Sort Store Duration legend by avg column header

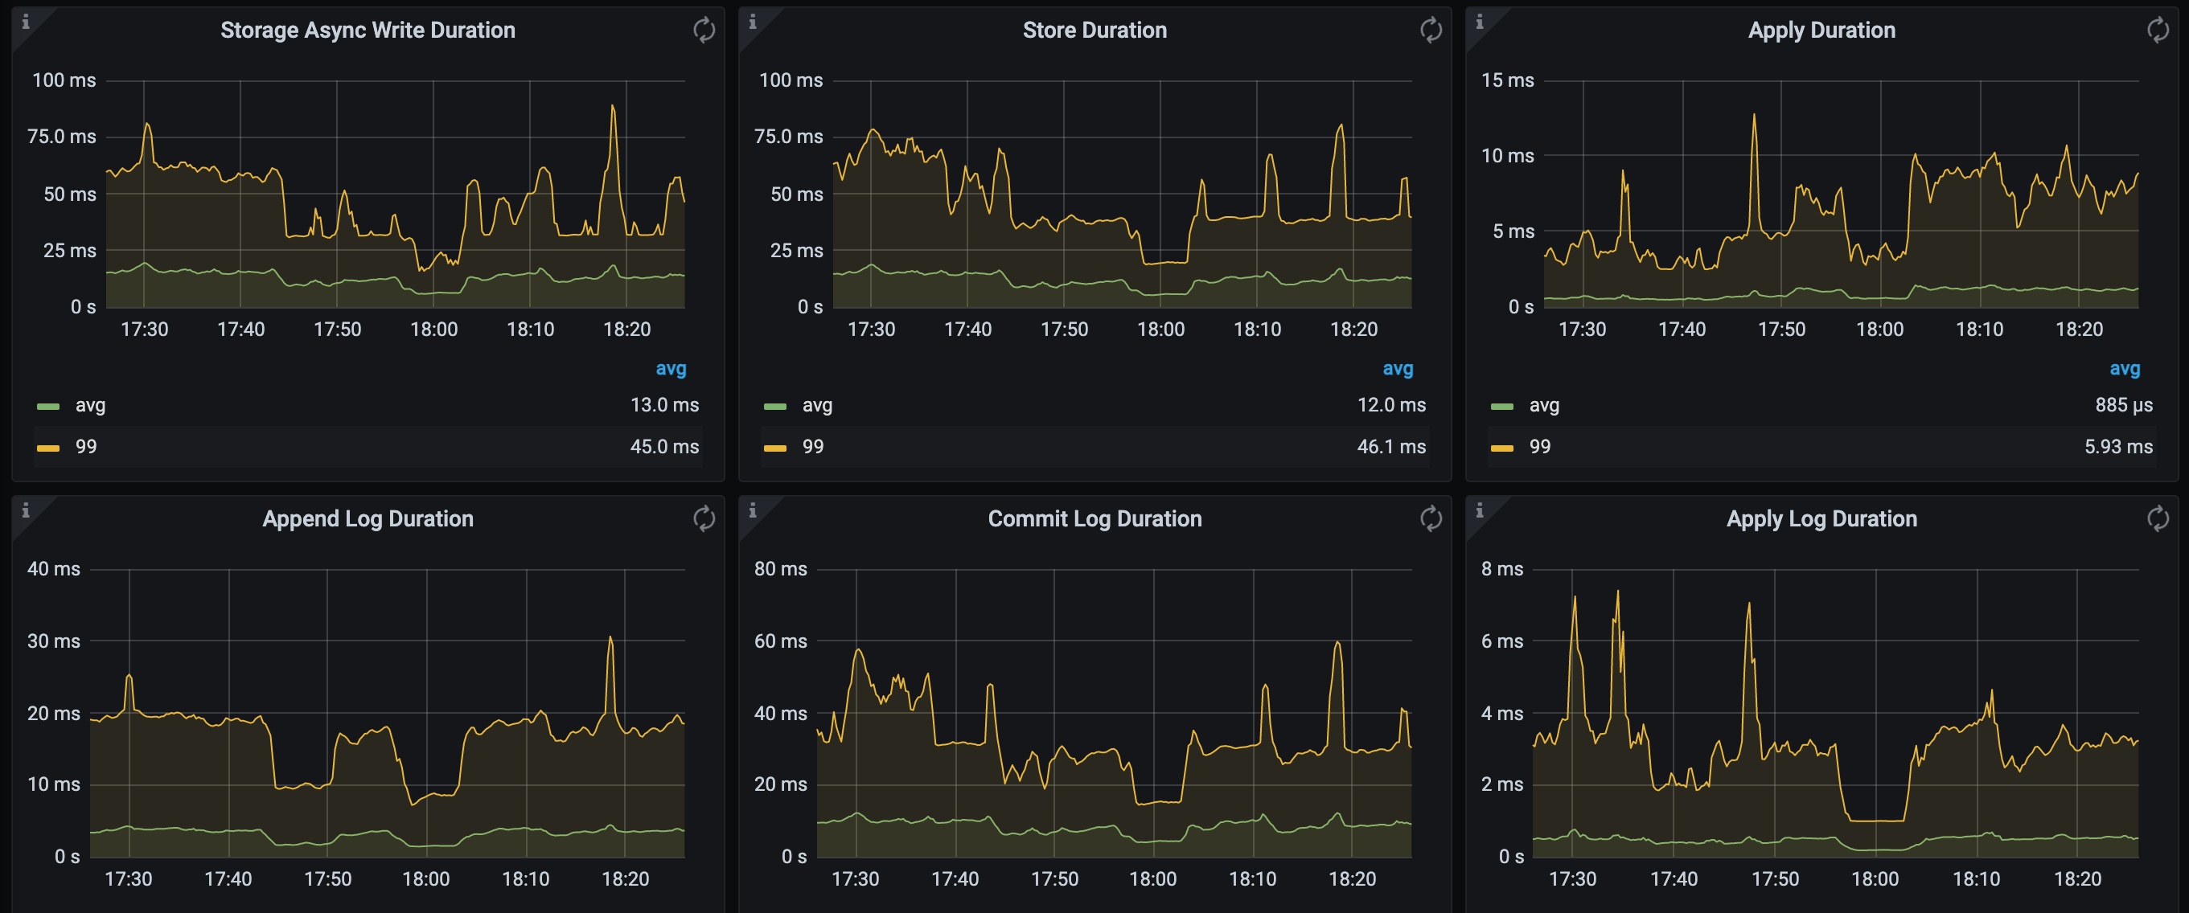pos(1397,369)
